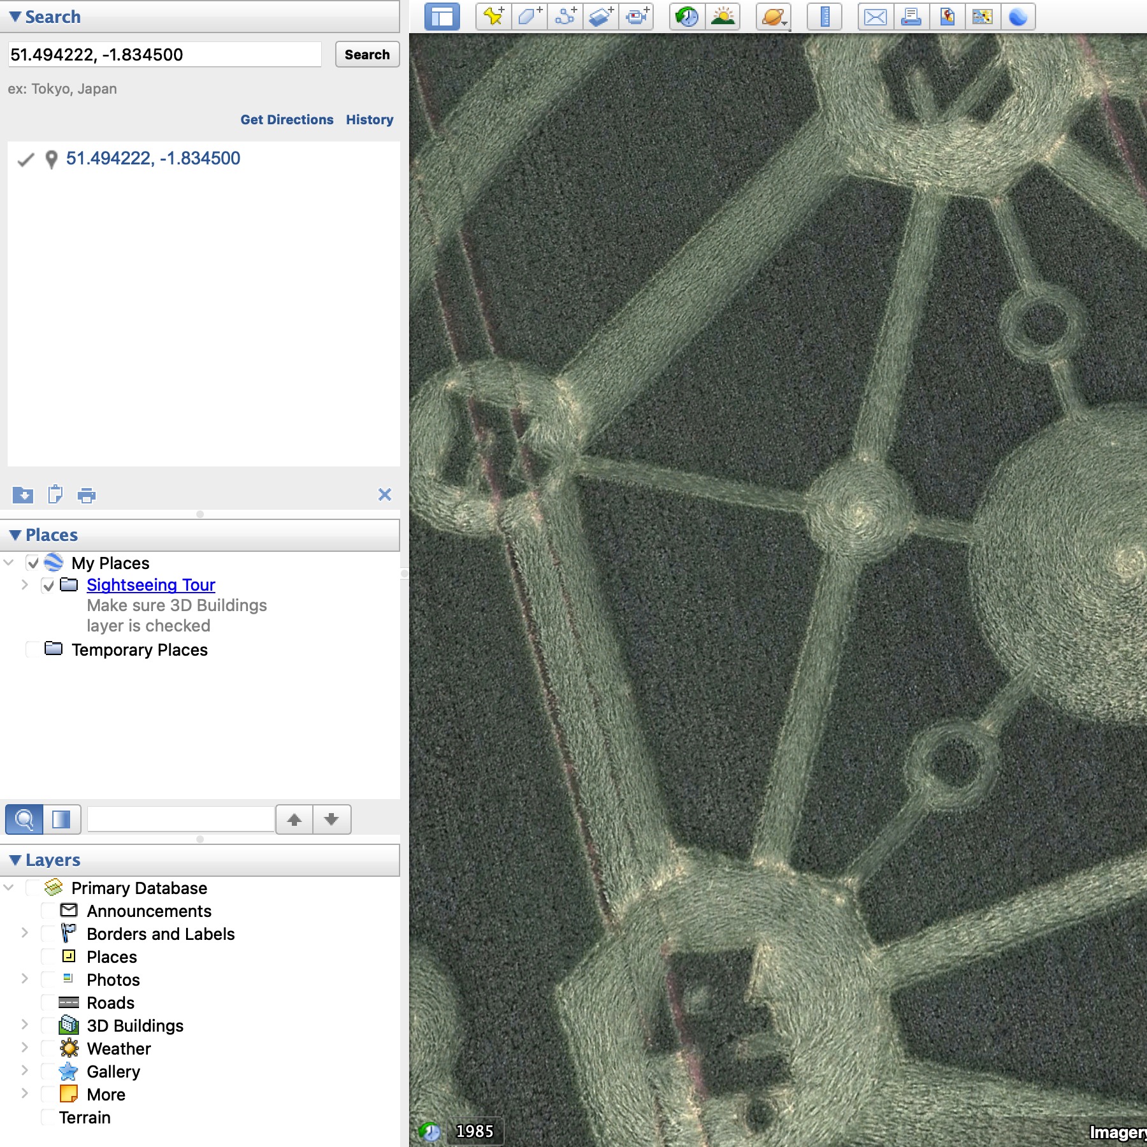Switch planets using the Saturn icon
1147x1147 pixels.
tap(774, 17)
